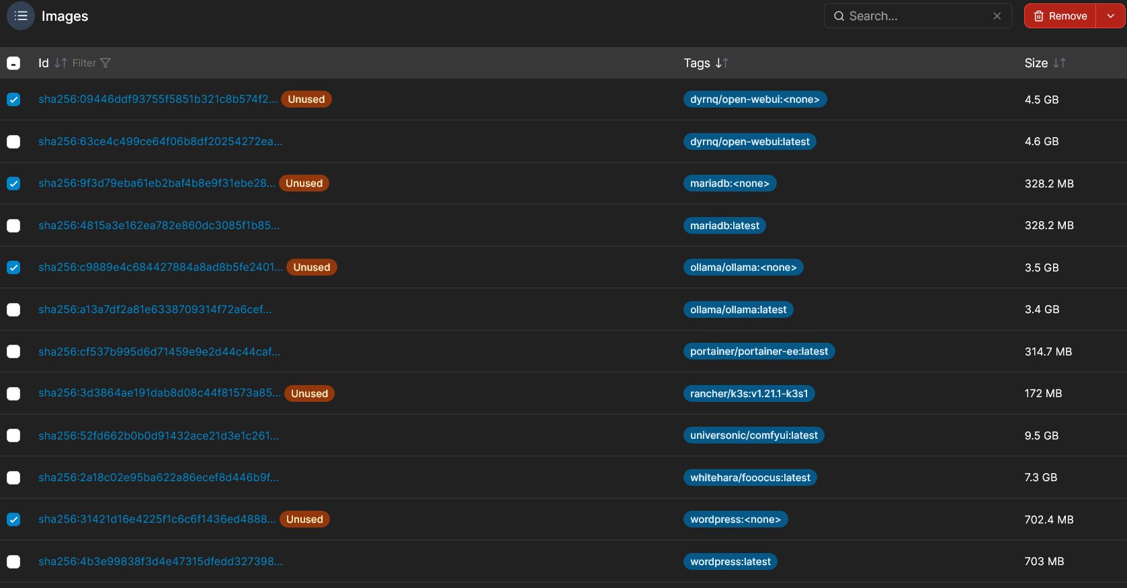Click the 7.3 GB size value
Image resolution: width=1127 pixels, height=588 pixels.
1041,478
